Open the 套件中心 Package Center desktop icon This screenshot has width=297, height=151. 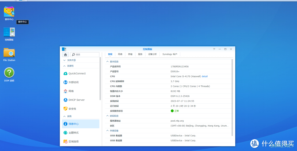point(9,12)
